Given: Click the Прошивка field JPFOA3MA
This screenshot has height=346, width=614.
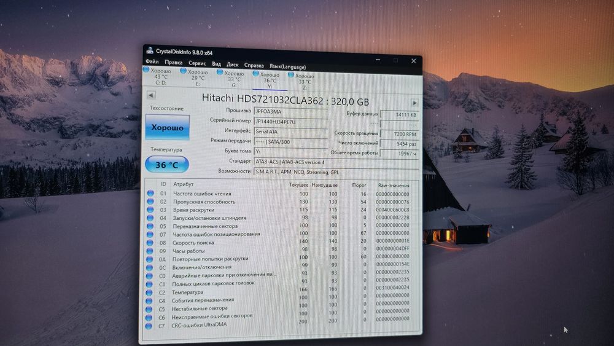Looking at the screenshot, I should (291, 112).
